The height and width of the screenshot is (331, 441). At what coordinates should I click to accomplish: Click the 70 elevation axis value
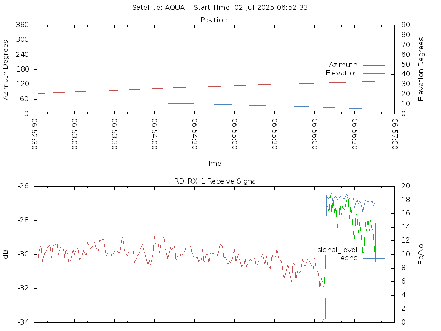click(x=406, y=45)
